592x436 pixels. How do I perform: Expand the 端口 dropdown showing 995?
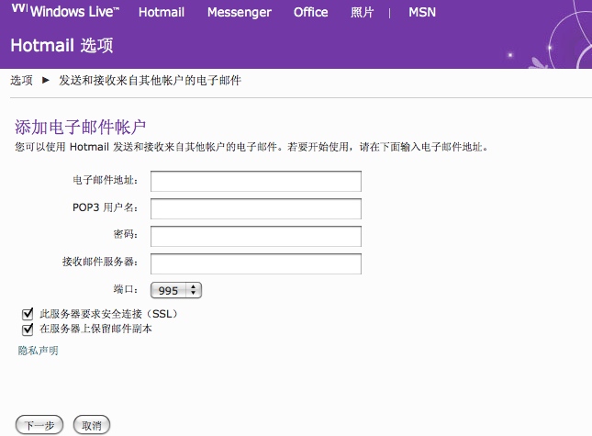coord(175,290)
